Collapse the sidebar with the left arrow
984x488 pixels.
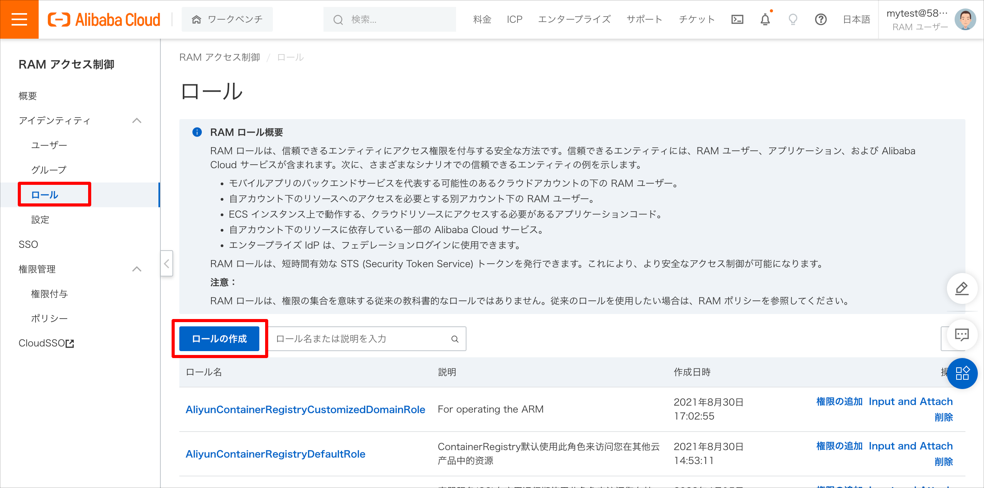tap(166, 263)
